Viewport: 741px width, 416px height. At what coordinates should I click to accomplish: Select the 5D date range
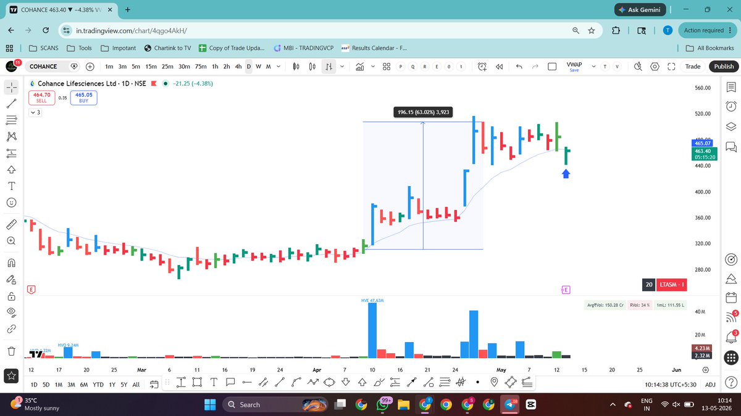(46, 384)
